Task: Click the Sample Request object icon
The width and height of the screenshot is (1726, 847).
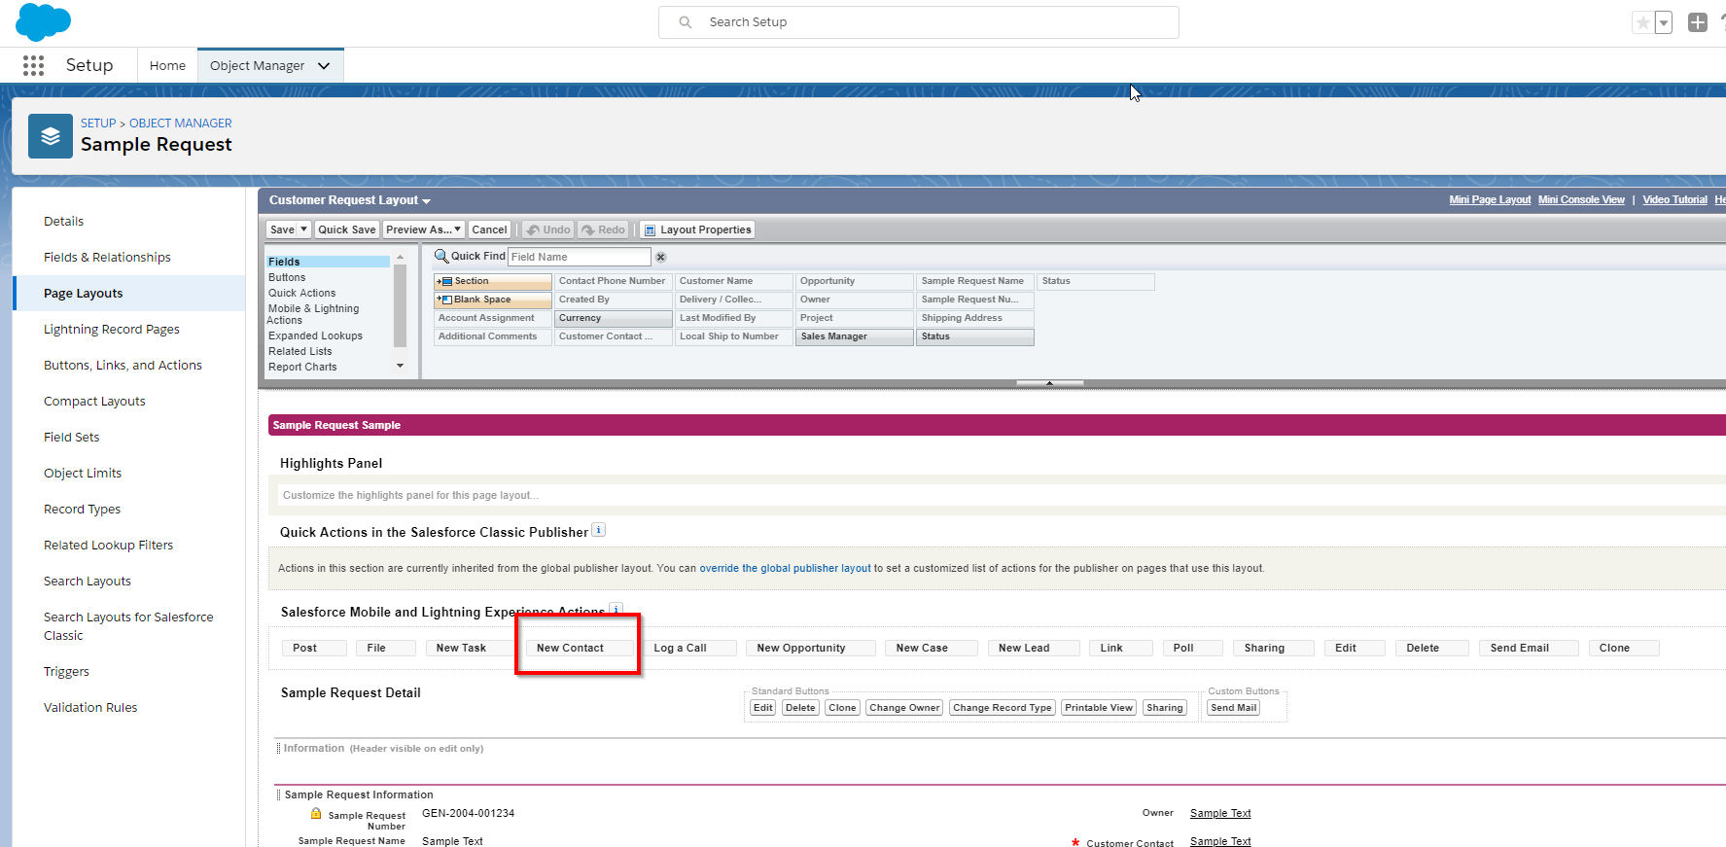Action: [x=51, y=136]
